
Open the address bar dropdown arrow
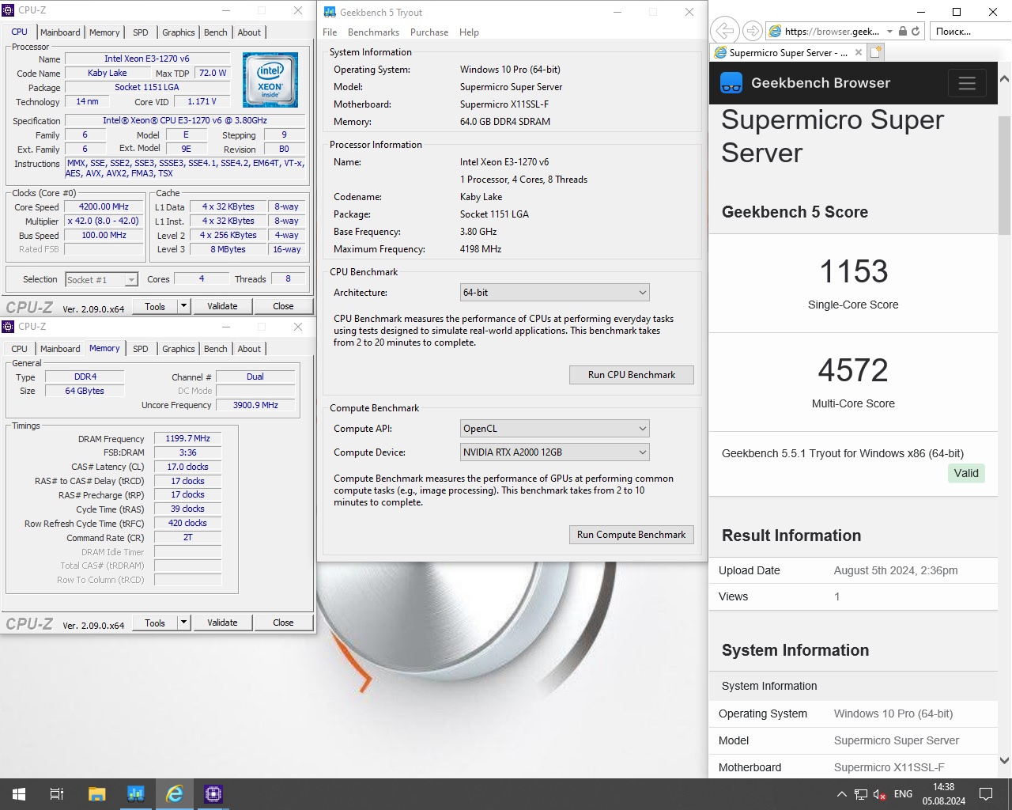click(x=890, y=31)
